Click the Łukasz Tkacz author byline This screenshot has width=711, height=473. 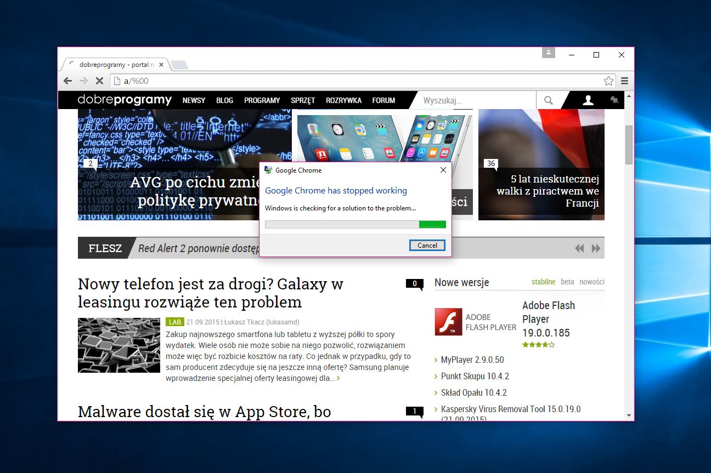click(x=262, y=322)
